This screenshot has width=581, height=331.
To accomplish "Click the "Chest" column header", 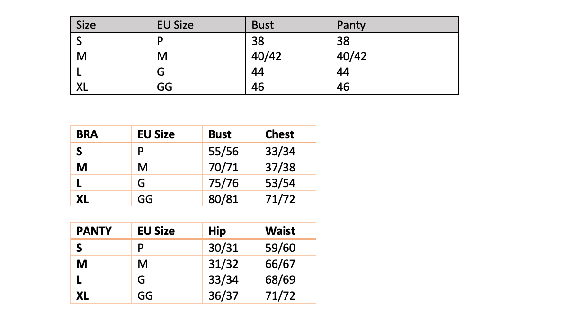I will click(279, 134).
